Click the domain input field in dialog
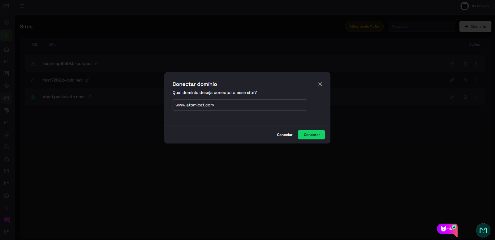This screenshot has height=240, width=495. coord(240,105)
